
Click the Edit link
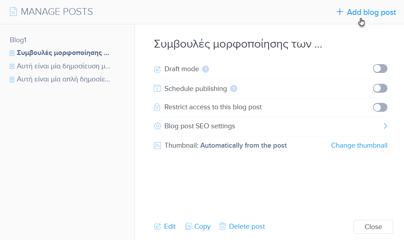170,226
